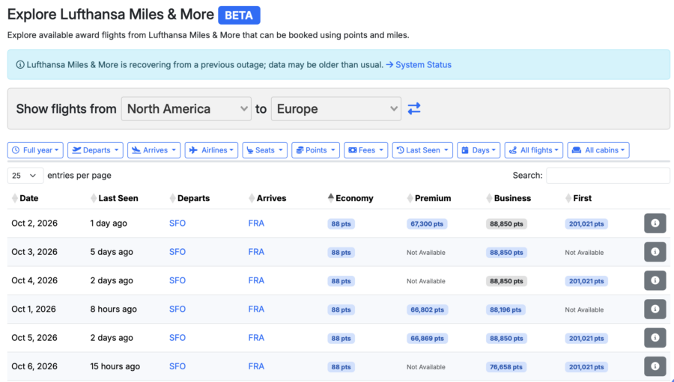Open info for Oct 2, 2026 flight
Viewport: 674px width, 382px height.
coord(655,224)
